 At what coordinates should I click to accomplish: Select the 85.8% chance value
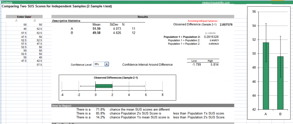pos(100,113)
